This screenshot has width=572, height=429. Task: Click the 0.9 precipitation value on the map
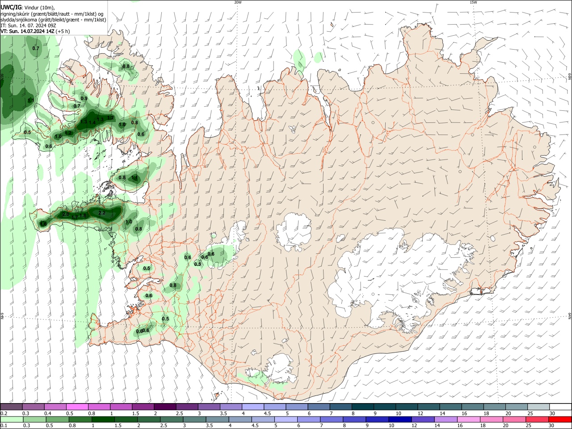pos(84,98)
